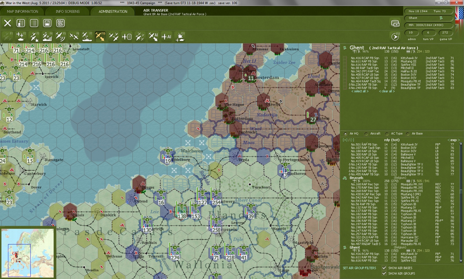Click the '< select all >' link
The width and height of the screenshot is (464, 279).
[x=360, y=91]
